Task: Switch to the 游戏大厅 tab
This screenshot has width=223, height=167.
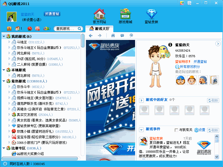Action: click(x=99, y=29)
